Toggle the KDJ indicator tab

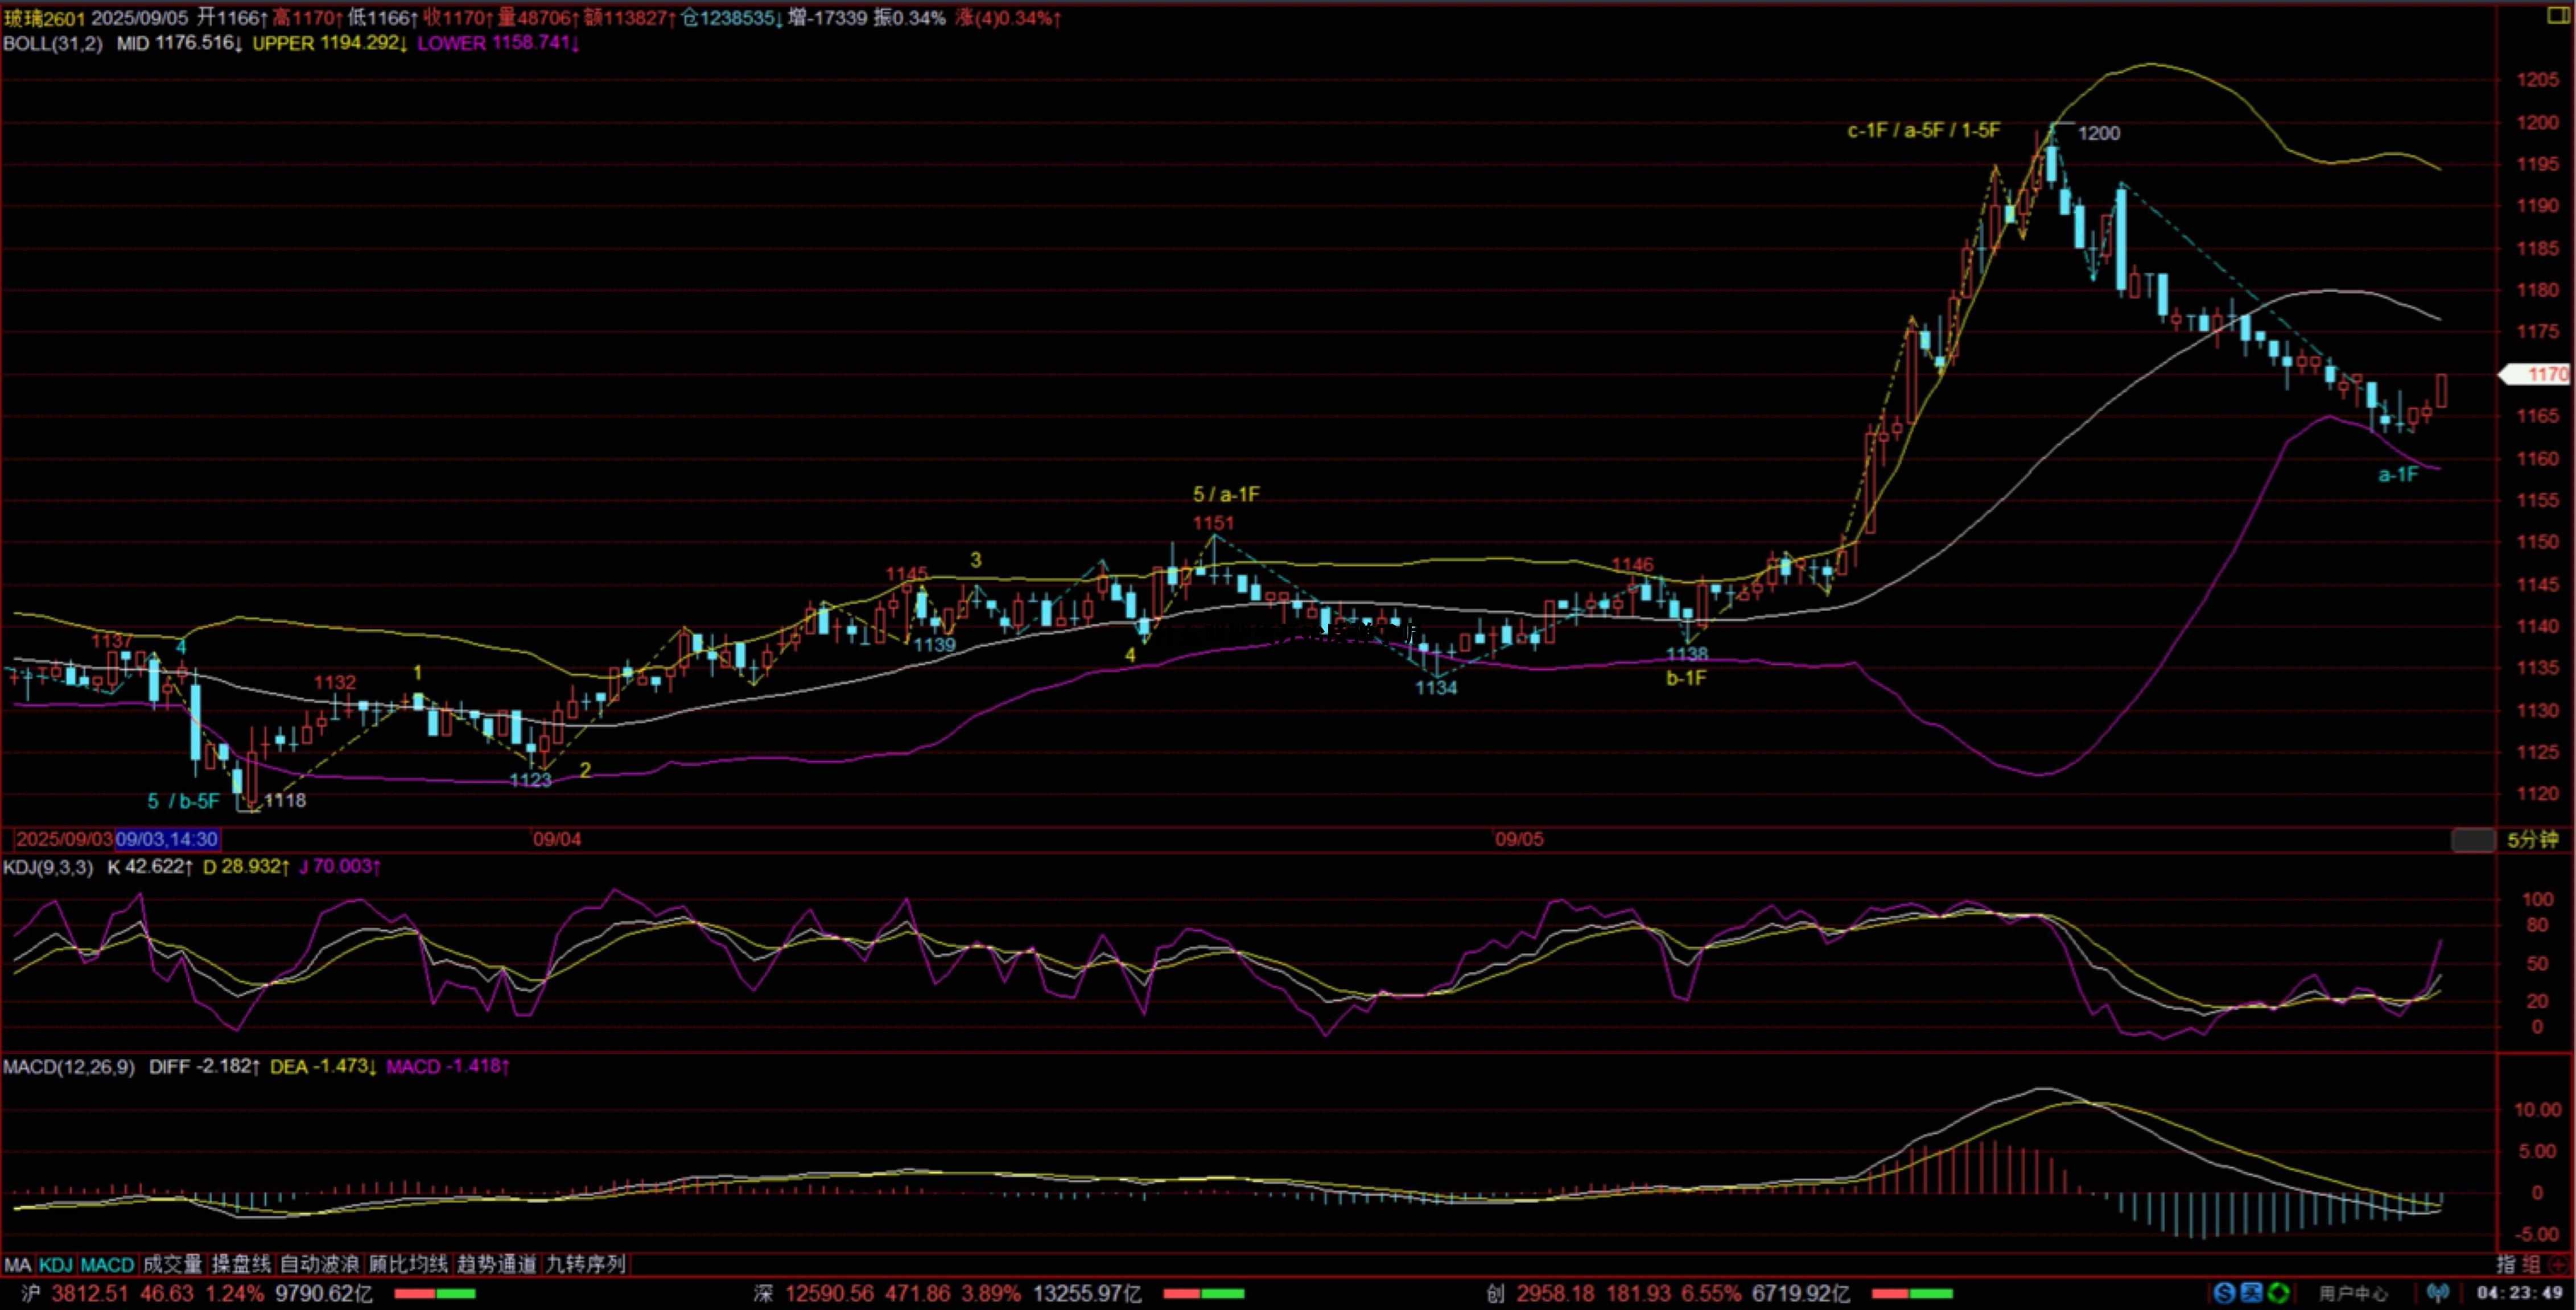pyautogui.click(x=56, y=1264)
